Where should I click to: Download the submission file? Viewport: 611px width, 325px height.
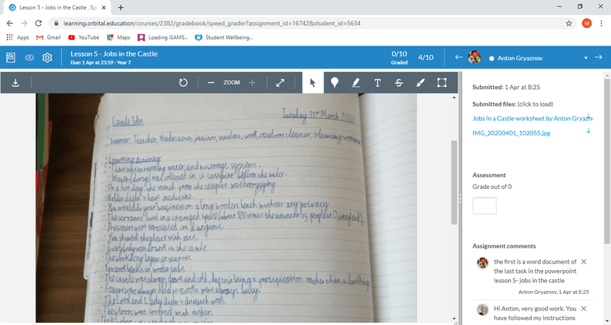(x=15, y=83)
